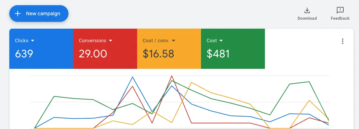Expand the Conversions metric dropdown arrow

click(x=111, y=40)
